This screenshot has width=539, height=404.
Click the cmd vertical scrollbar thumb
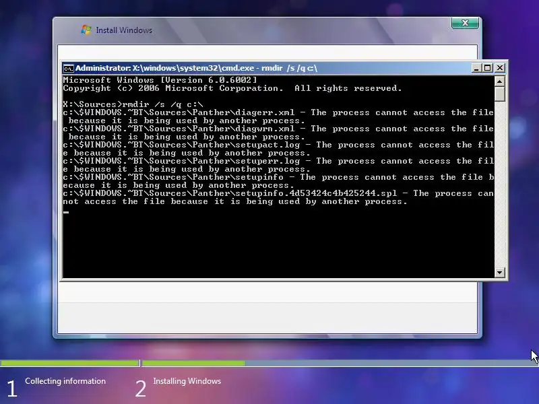[499, 94]
